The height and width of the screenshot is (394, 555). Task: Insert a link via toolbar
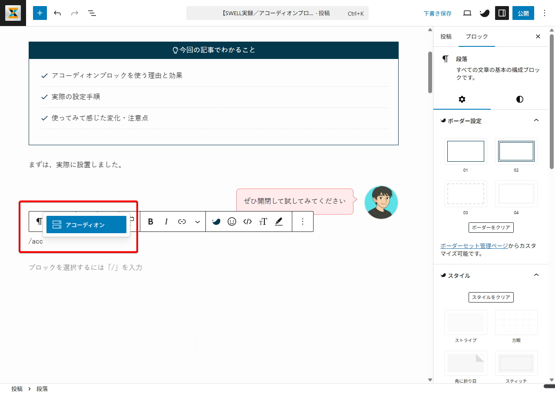[182, 221]
